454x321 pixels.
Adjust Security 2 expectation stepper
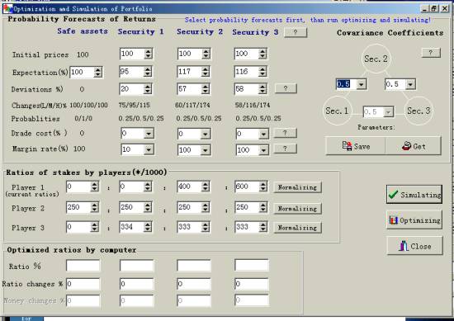coord(206,72)
